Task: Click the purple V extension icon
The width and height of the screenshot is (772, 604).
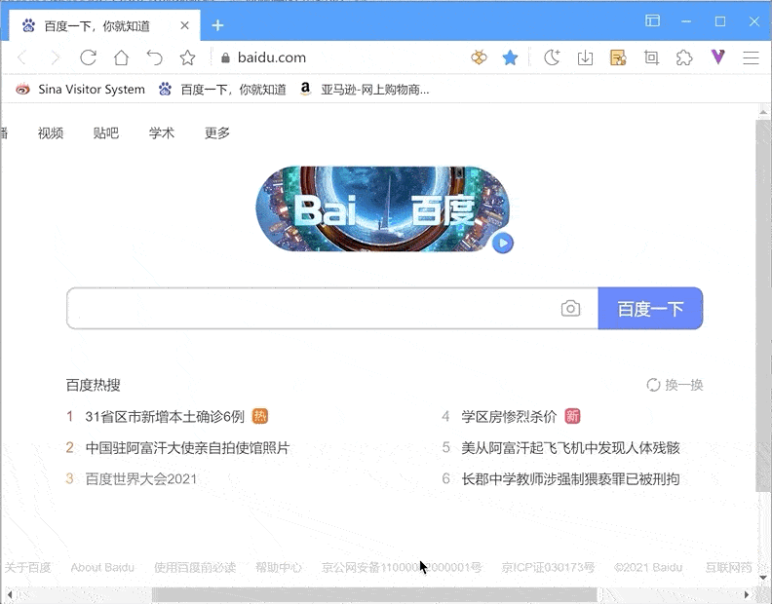Action: click(x=717, y=57)
